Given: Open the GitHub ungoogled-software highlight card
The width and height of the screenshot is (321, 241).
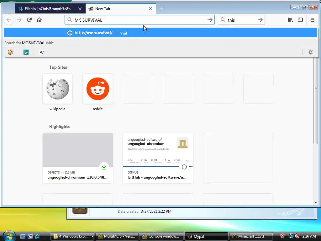Looking at the screenshot, I should pos(158,158).
